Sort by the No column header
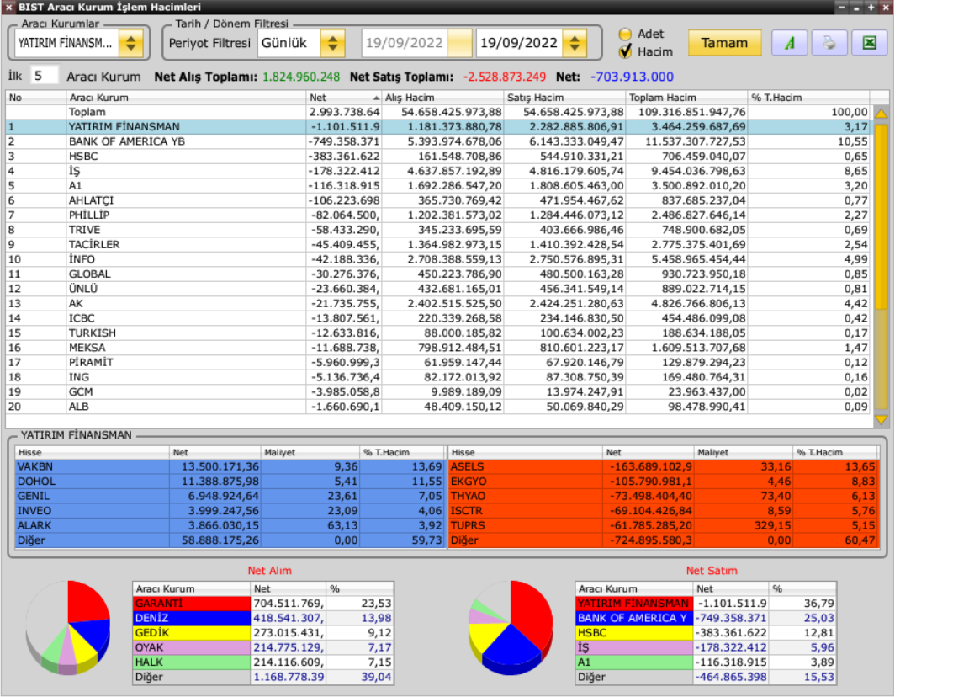 coord(36,98)
